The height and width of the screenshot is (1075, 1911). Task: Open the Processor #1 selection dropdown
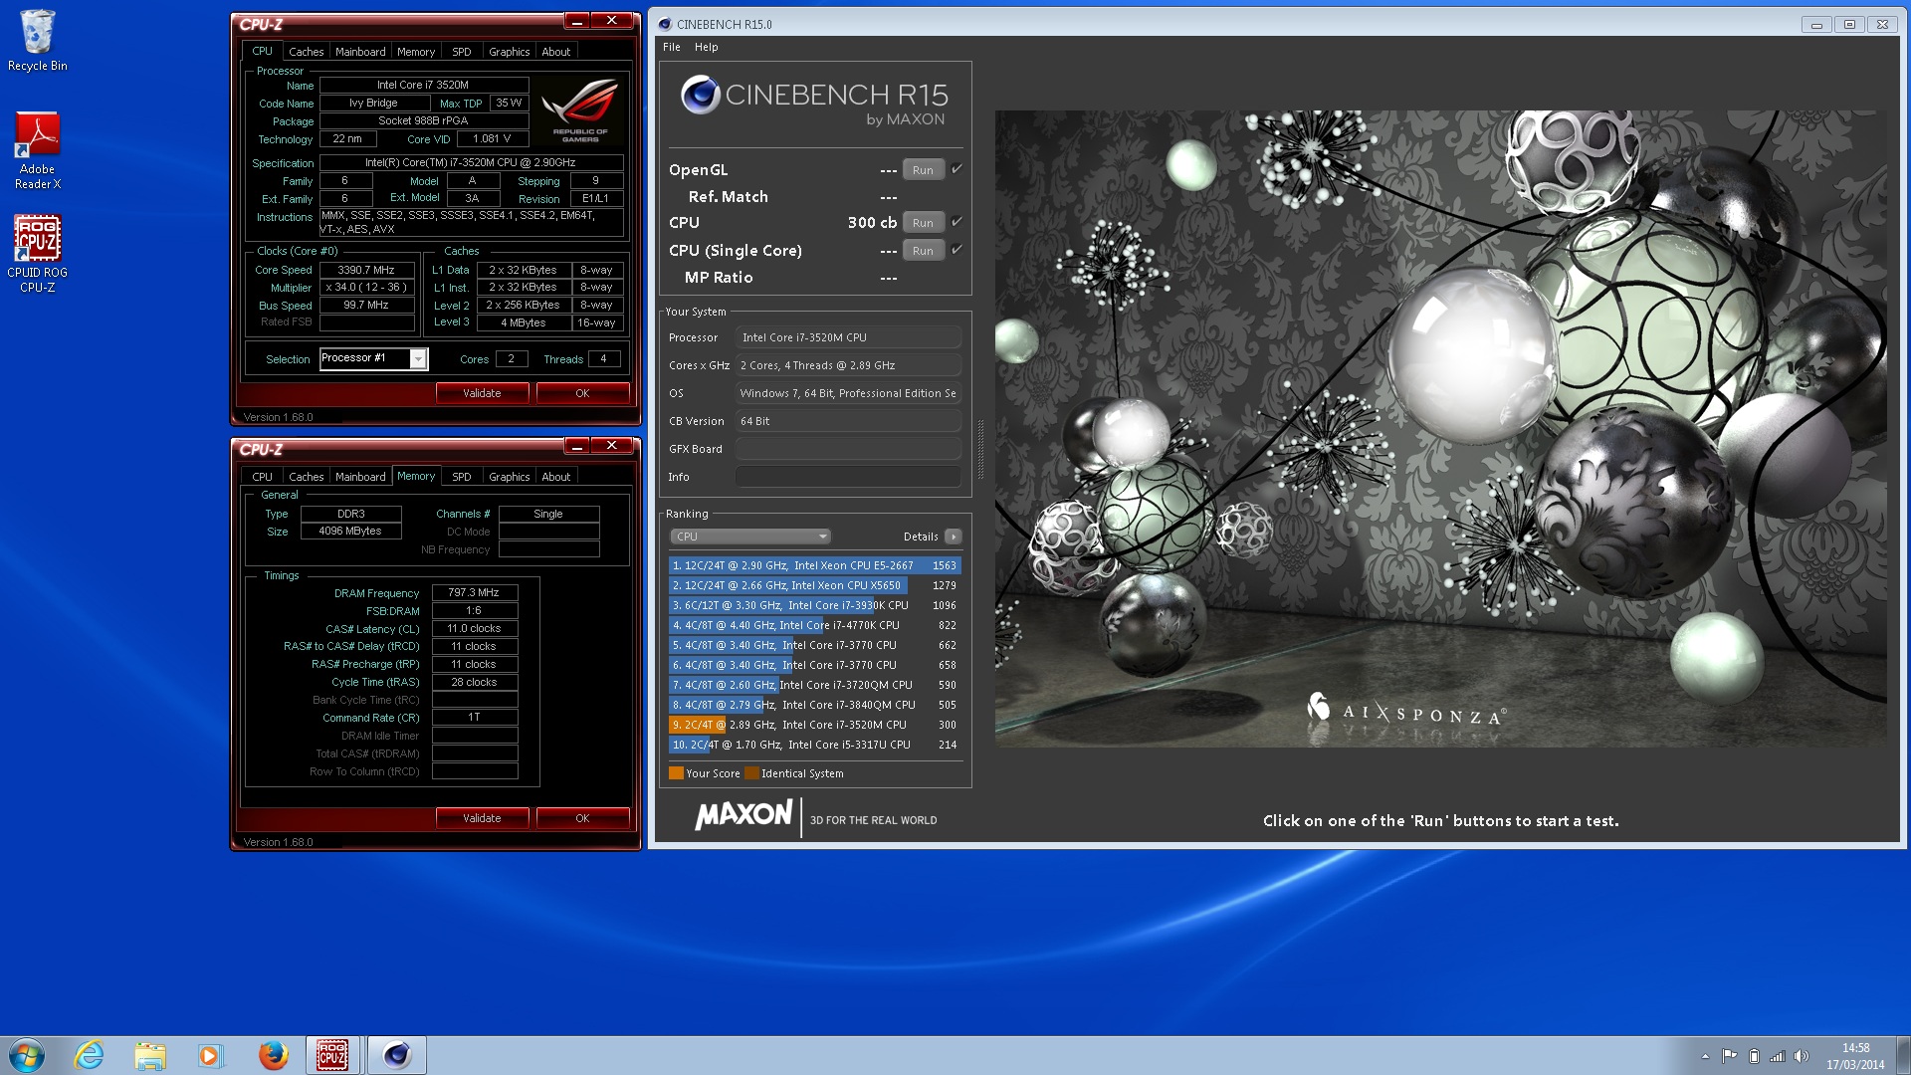coord(373,358)
